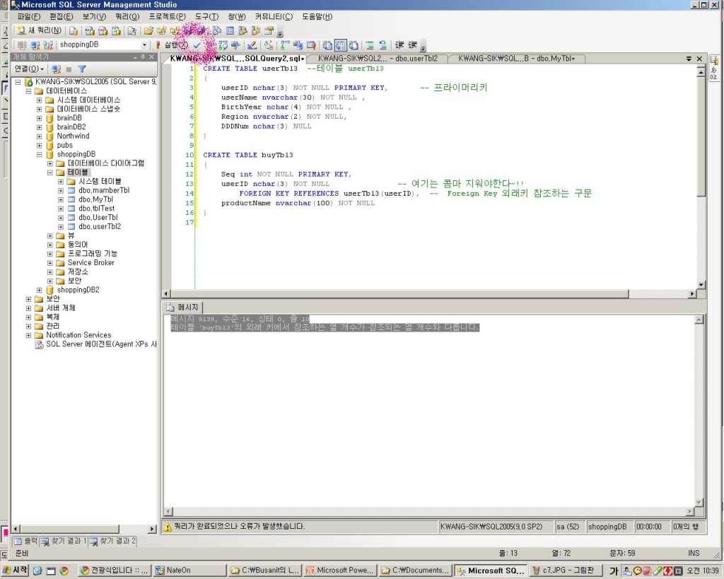Click the Disconnect icon in query toolbar

(x=35, y=45)
